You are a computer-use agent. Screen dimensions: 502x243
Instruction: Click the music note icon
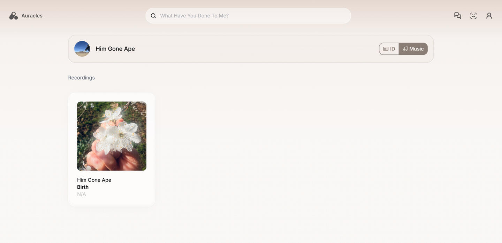(405, 49)
